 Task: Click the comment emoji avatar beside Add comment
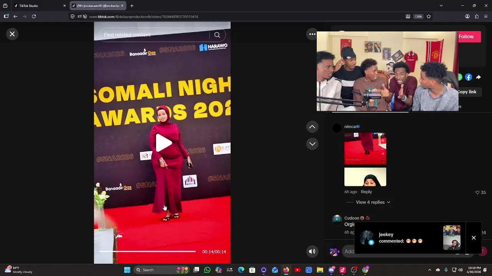(334, 251)
